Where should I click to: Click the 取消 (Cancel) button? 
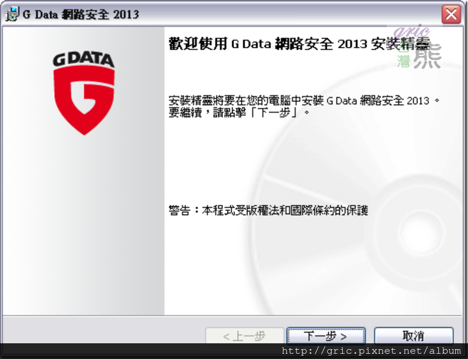pos(414,336)
